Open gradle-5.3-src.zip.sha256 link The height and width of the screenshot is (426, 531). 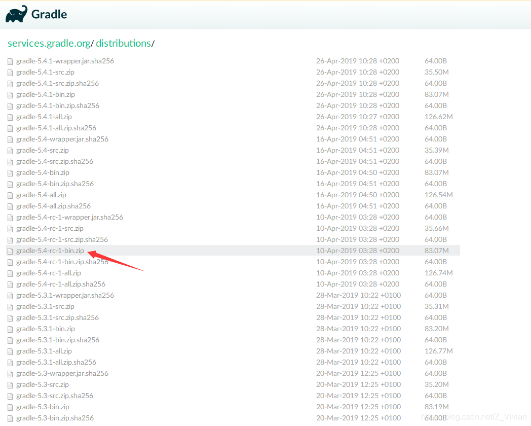point(55,396)
